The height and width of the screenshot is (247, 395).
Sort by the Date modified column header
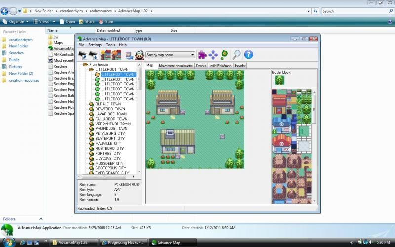coord(108,30)
